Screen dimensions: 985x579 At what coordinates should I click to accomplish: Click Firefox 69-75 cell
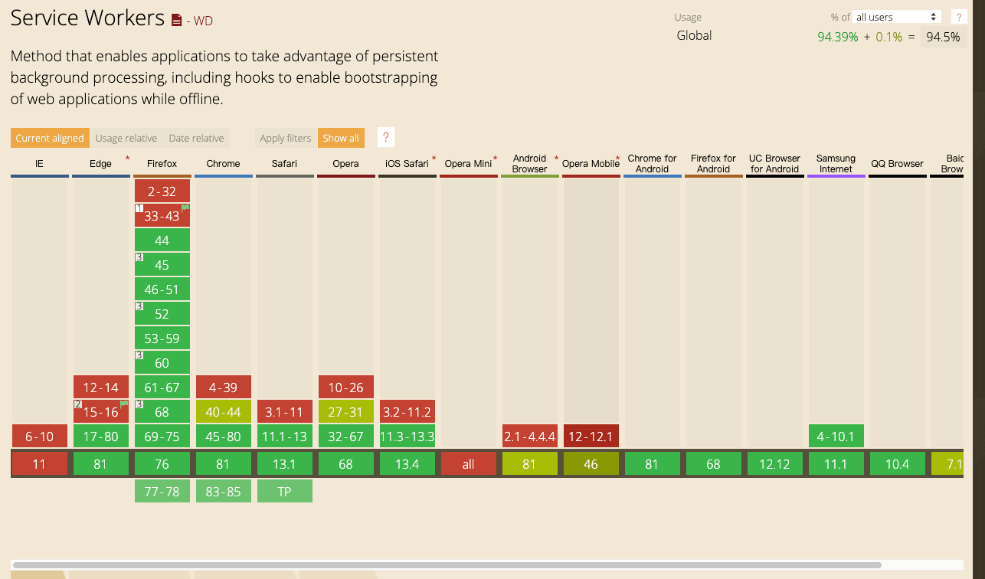162,437
